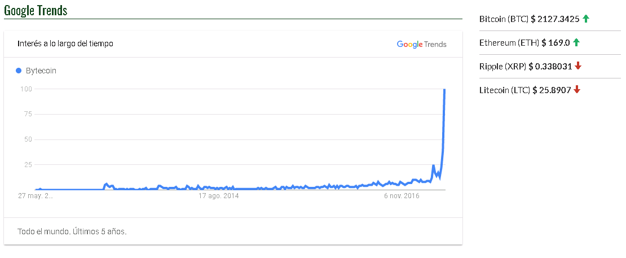Click the 100 value on the y-axis
The image size is (626, 258).
click(25, 89)
